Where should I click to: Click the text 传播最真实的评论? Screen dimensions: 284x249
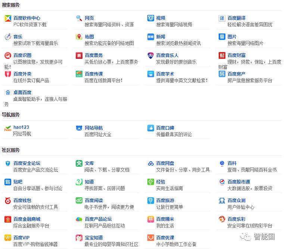pyautogui.click(x=174, y=135)
